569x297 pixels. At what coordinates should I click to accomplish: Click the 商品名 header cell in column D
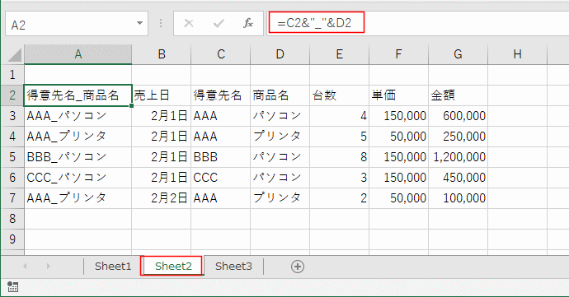[x=280, y=95]
